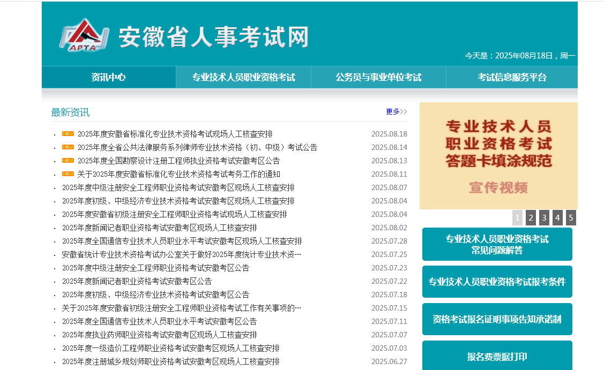Open the 公务员与事业单位考试 section

[x=378, y=77]
